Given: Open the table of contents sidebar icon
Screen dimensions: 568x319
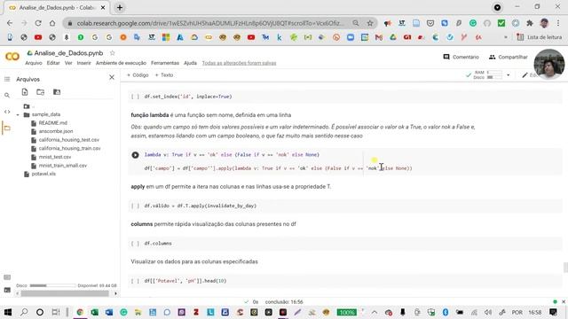Looking at the screenshot, I should click(7, 79).
